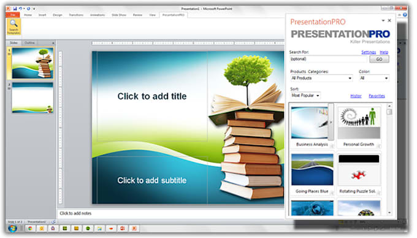
Task: Switch to the Outline tab in slide pane
Action: point(29,43)
